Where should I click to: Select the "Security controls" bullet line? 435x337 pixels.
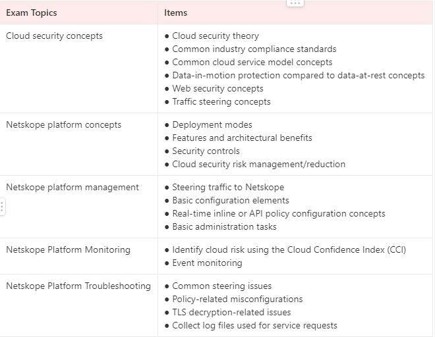point(206,151)
